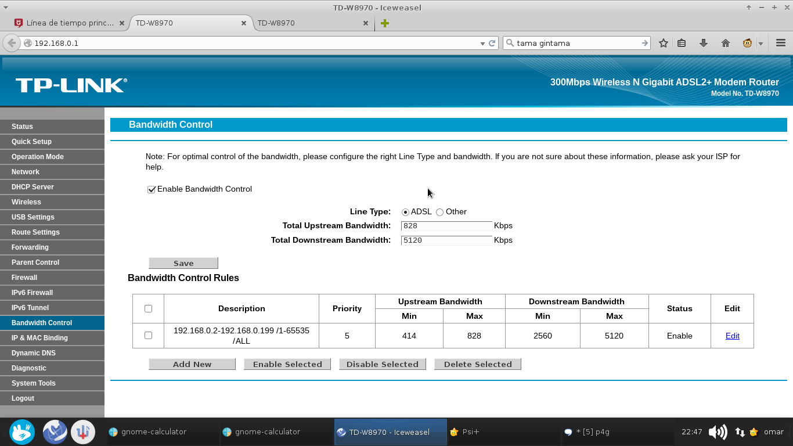Open the volume speaker tray icon
The width and height of the screenshot is (793, 446).
(718, 432)
